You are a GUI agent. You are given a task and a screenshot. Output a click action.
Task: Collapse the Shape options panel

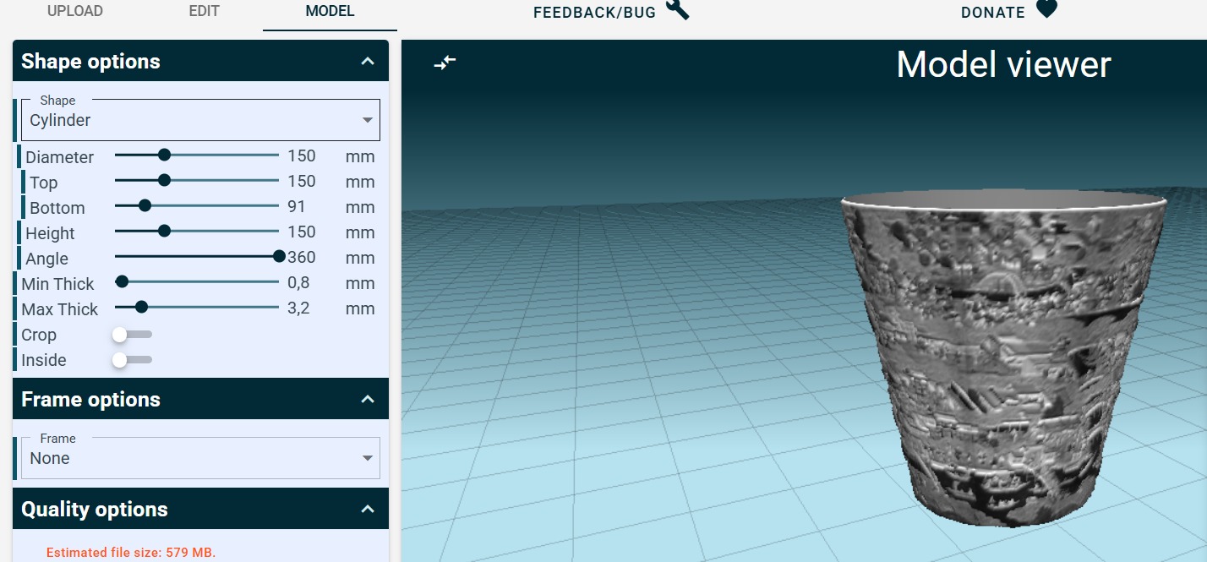(x=367, y=61)
